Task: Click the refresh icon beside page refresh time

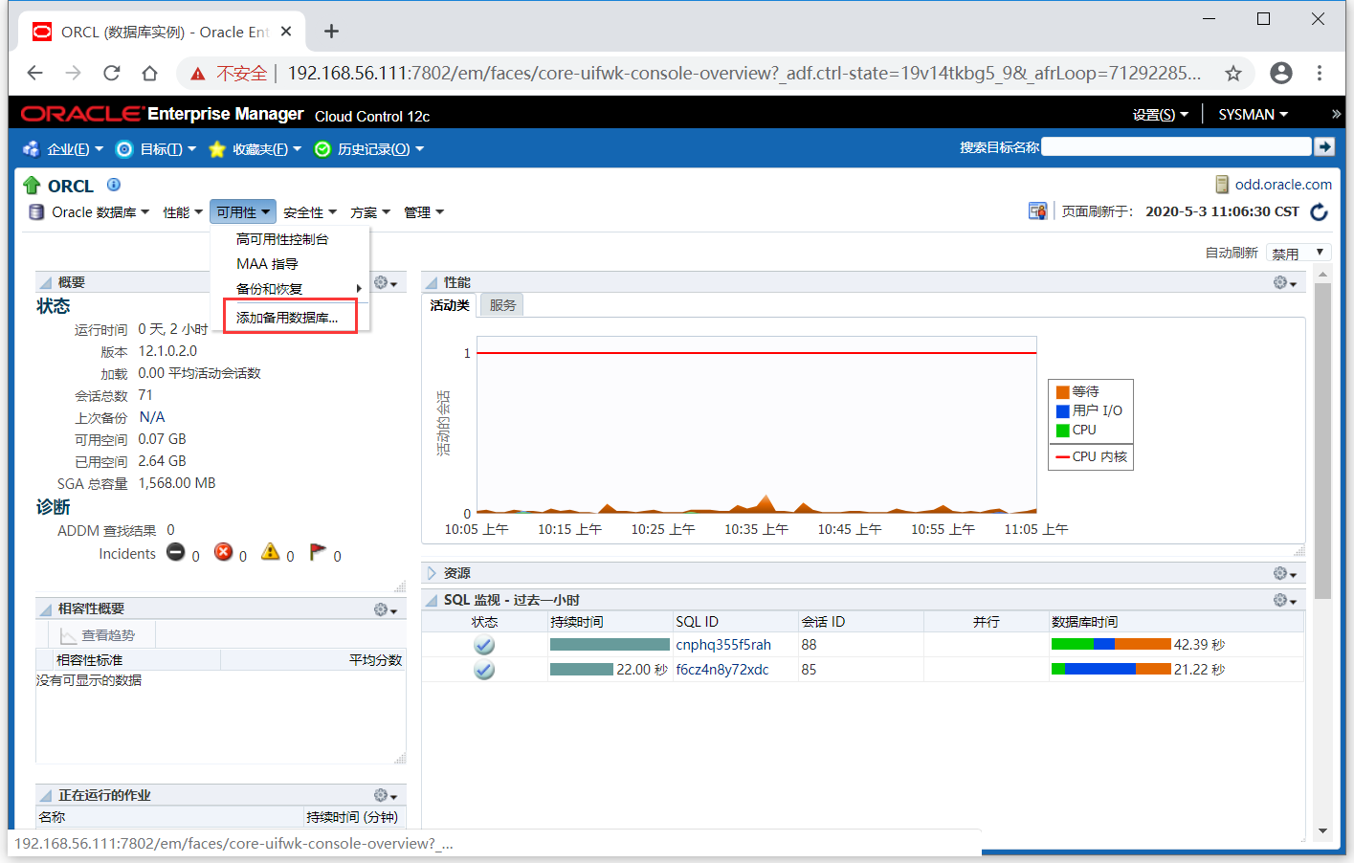Action: 1319,211
